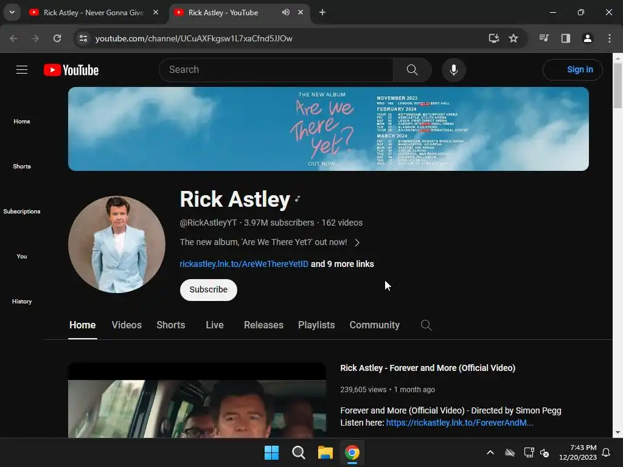
Task: Open File Explorer from the taskbar
Action: (325, 452)
